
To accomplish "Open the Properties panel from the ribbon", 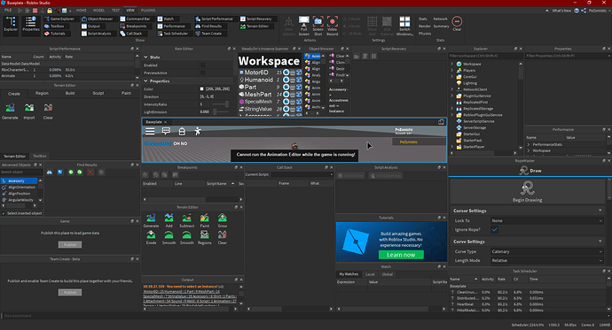I will coord(31,24).
